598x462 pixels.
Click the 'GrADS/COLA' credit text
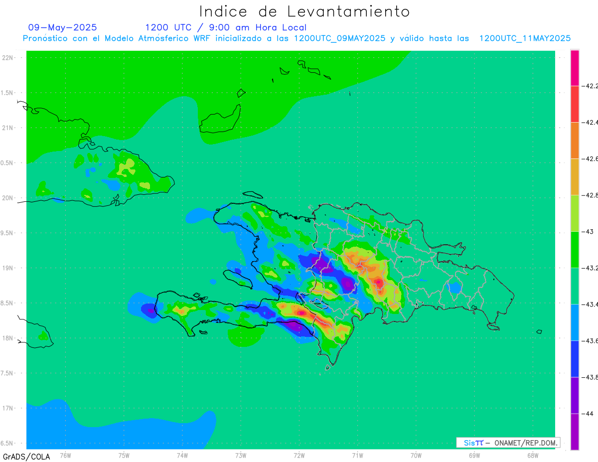tap(26, 457)
